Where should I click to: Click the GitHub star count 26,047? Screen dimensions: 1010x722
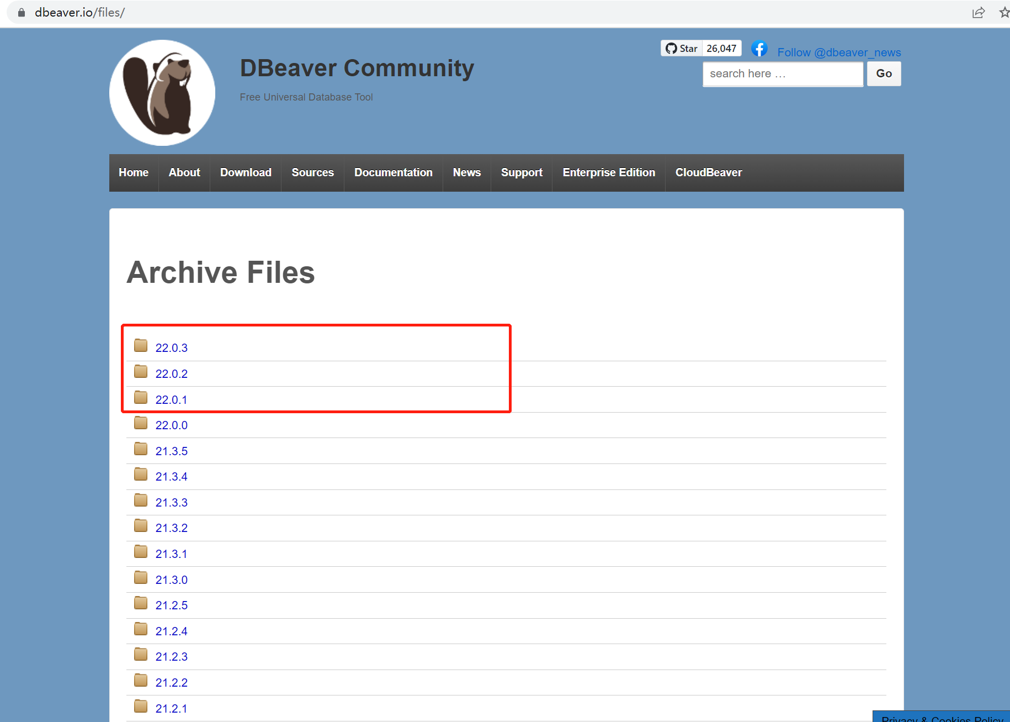pyautogui.click(x=721, y=48)
